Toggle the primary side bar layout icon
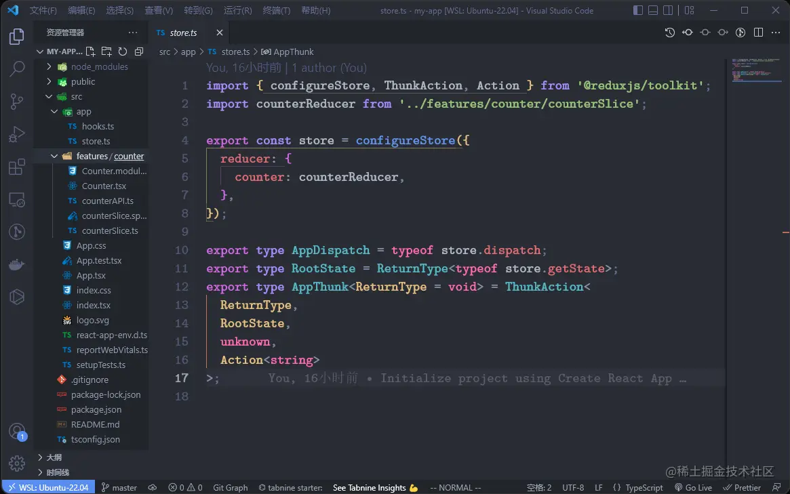This screenshot has width=790, height=494. point(638,10)
